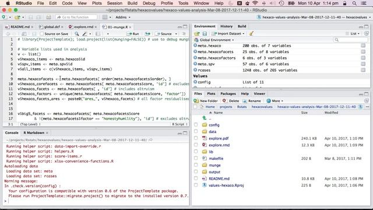
Task: Click '6 obs. of 3 variables' in Environment
Action: (x=265, y=58)
